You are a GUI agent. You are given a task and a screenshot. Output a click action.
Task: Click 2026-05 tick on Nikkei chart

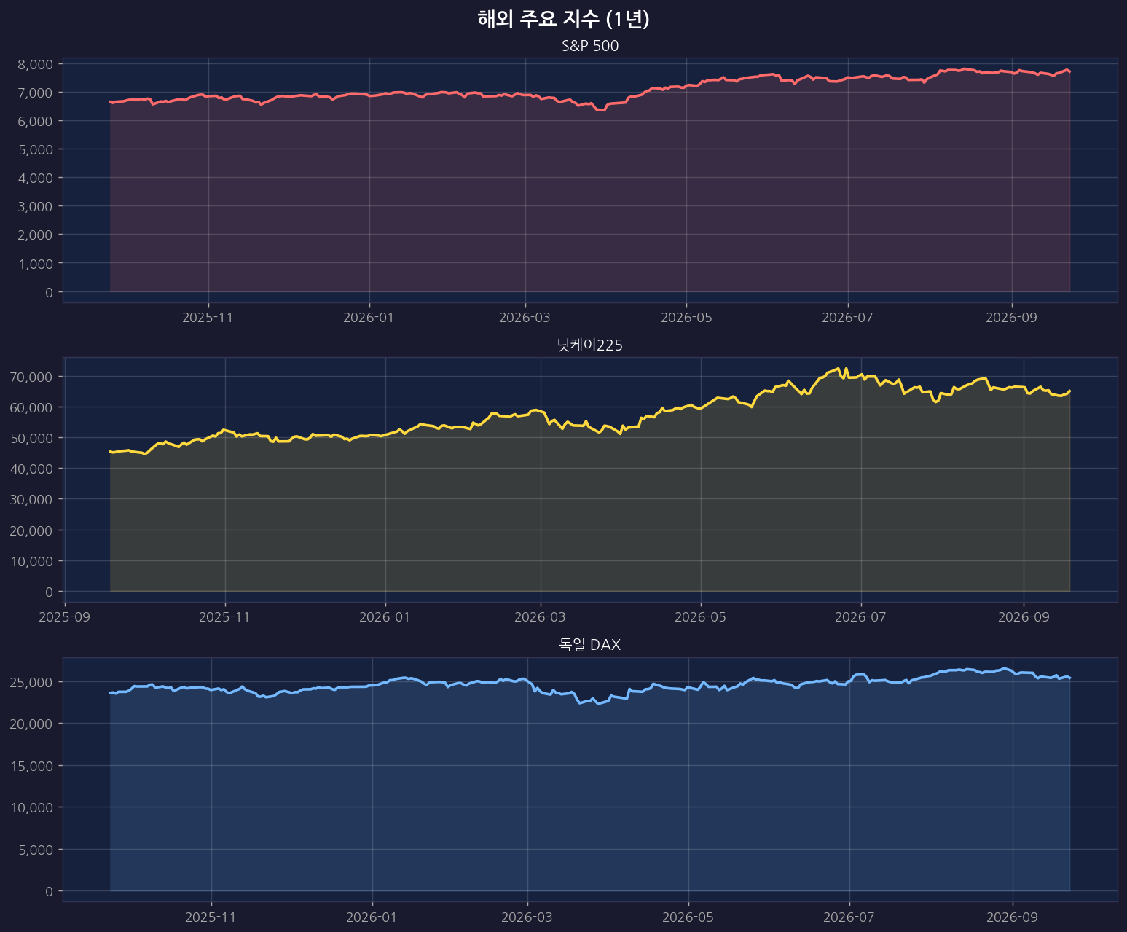(701, 617)
